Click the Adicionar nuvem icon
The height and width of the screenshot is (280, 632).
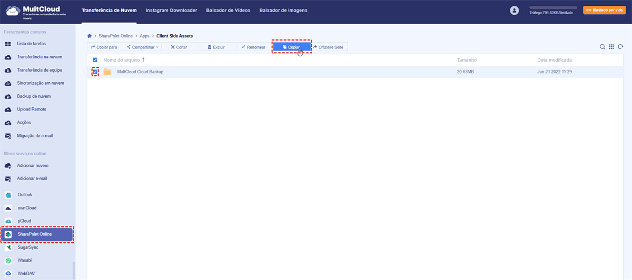pyautogui.click(x=8, y=166)
